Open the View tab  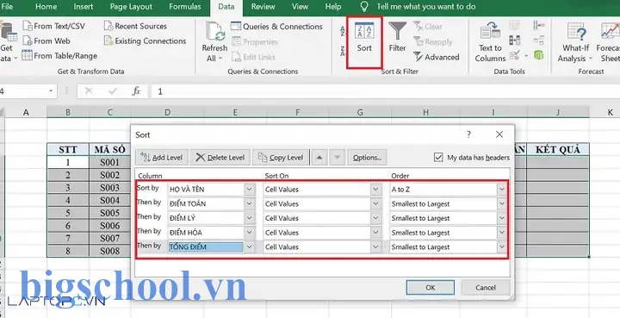point(300,7)
